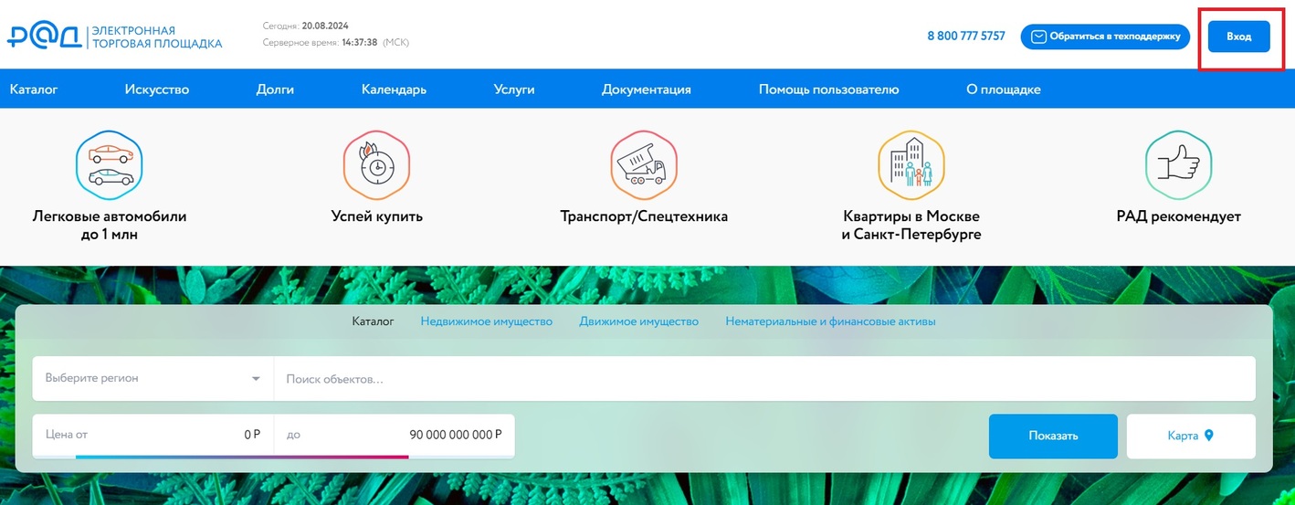The width and height of the screenshot is (1295, 505).
Task: Switch to 'Движимое имущество' tab
Action: coord(638,321)
